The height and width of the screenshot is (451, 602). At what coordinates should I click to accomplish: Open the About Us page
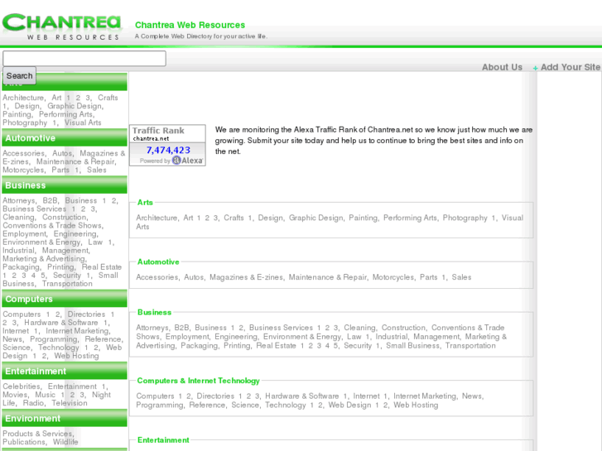pyautogui.click(x=502, y=67)
